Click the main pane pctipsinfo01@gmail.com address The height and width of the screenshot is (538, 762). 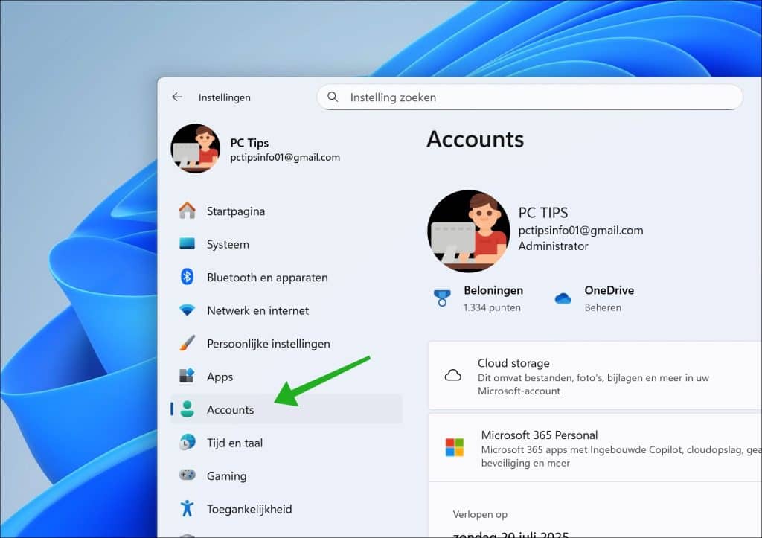tap(580, 231)
